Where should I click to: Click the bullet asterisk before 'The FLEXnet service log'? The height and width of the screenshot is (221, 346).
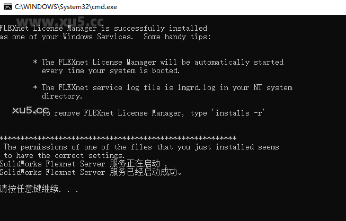35,87
